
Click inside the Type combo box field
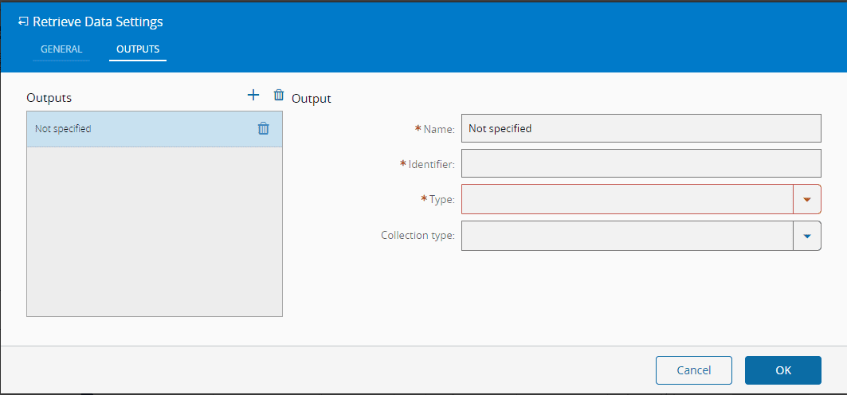pos(627,199)
